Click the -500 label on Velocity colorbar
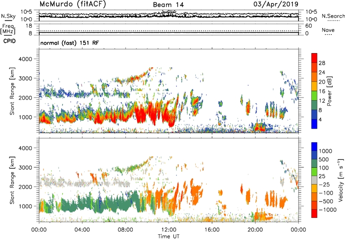This screenshot has height=239, width=345. point(326,201)
